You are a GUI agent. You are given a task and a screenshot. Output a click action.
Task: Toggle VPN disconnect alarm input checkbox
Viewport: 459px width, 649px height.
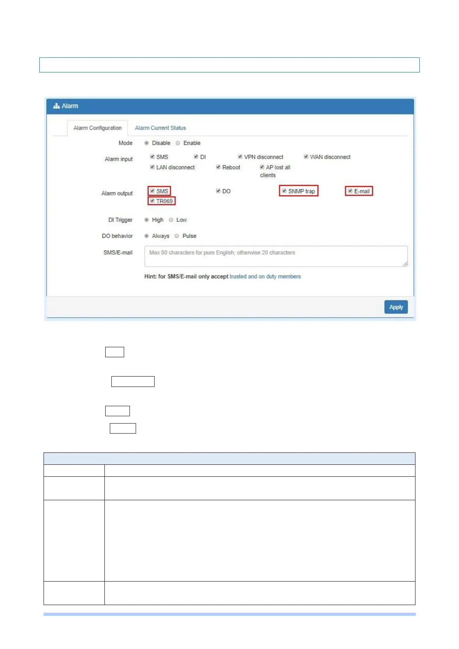click(240, 156)
